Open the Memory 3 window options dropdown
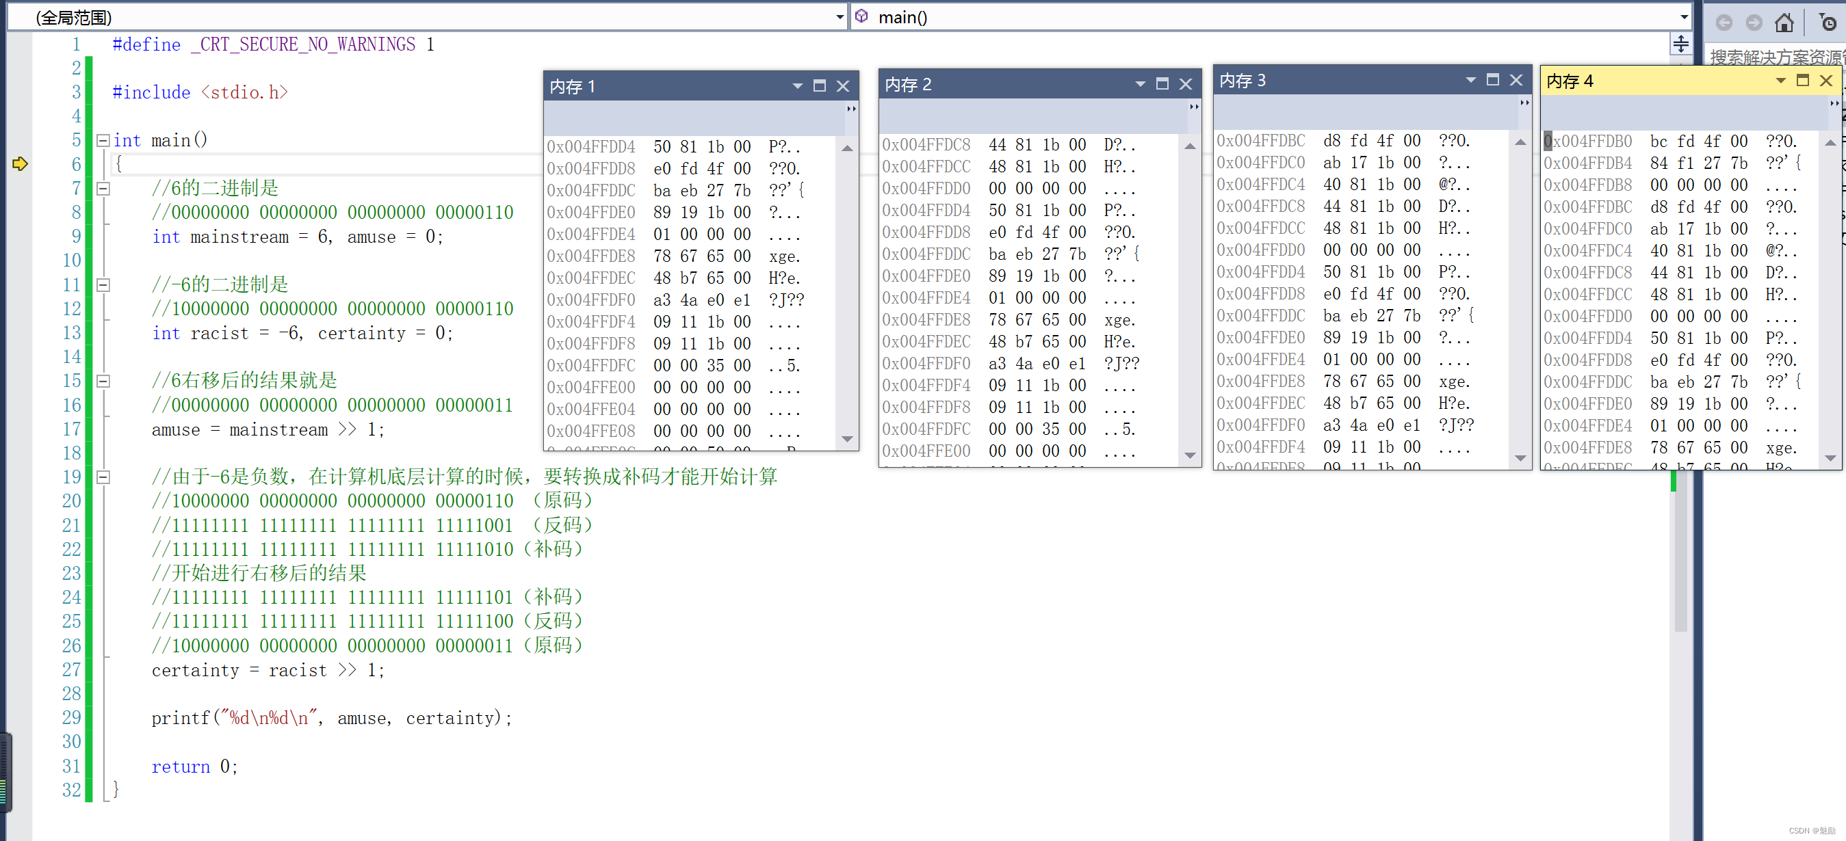The image size is (1846, 841). (x=1470, y=79)
